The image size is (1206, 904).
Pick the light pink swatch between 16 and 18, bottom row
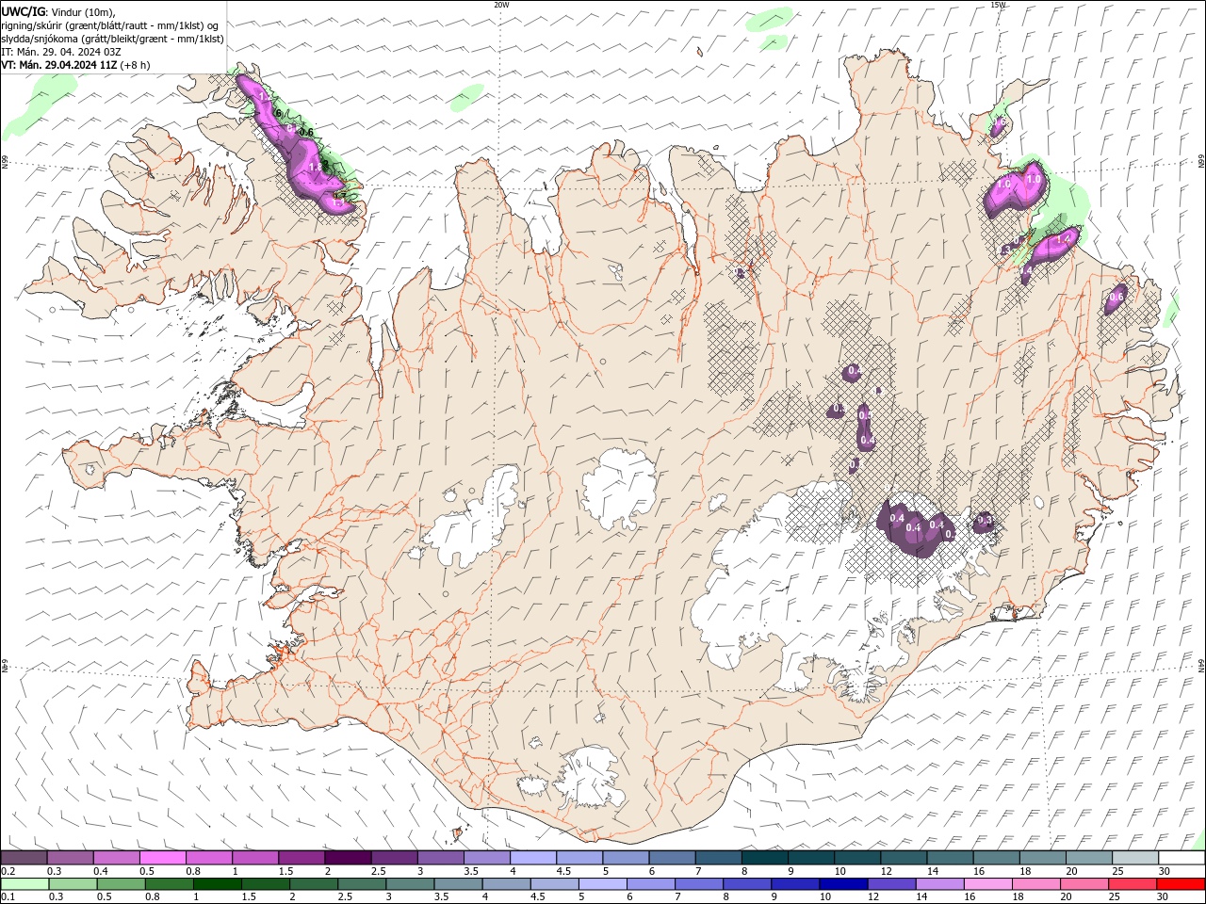click(986, 884)
